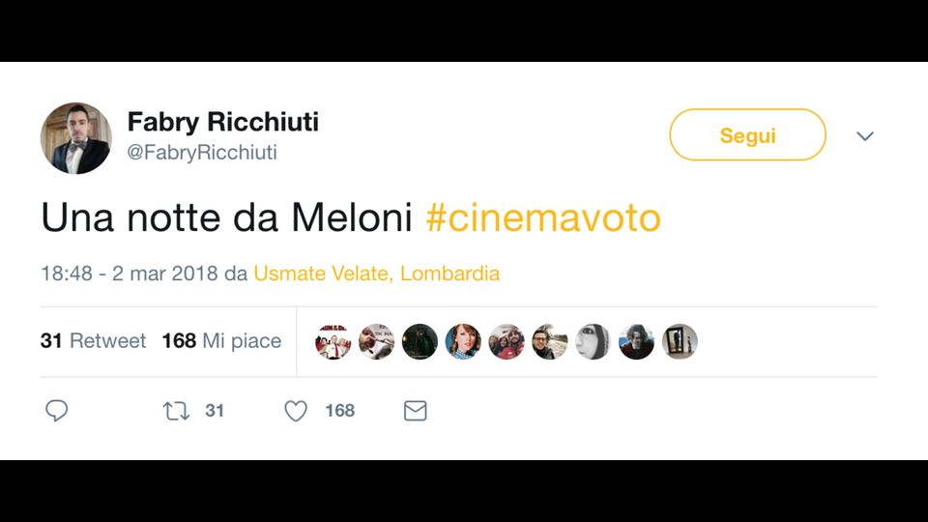Click the retweet arrows icon

tap(176, 411)
